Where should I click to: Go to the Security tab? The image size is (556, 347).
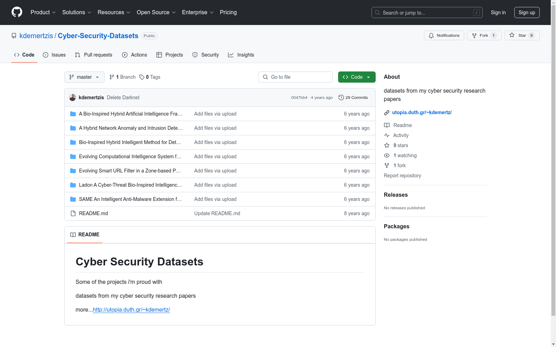click(x=206, y=55)
